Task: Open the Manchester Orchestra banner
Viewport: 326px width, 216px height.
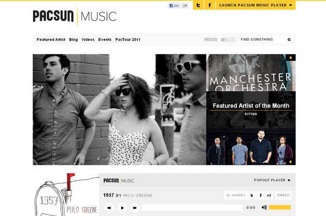Action: pyautogui.click(x=250, y=73)
